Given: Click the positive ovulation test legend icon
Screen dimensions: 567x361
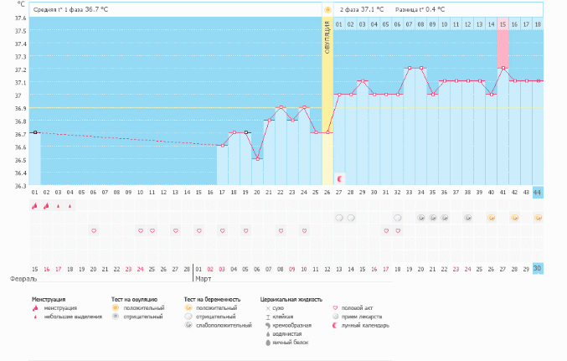Looking at the screenshot, I should click(116, 308).
